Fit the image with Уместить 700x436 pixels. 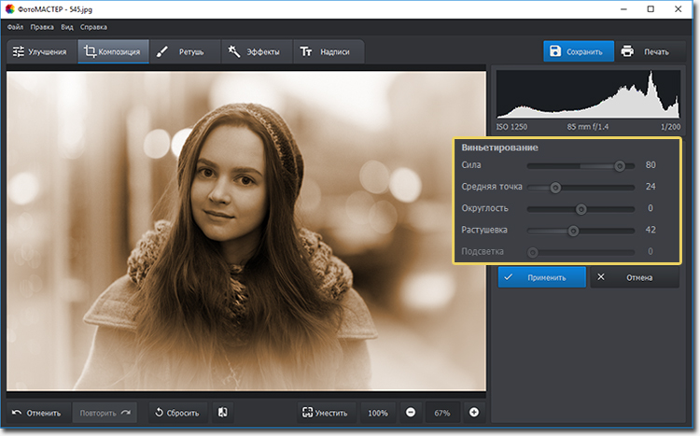(324, 413)
